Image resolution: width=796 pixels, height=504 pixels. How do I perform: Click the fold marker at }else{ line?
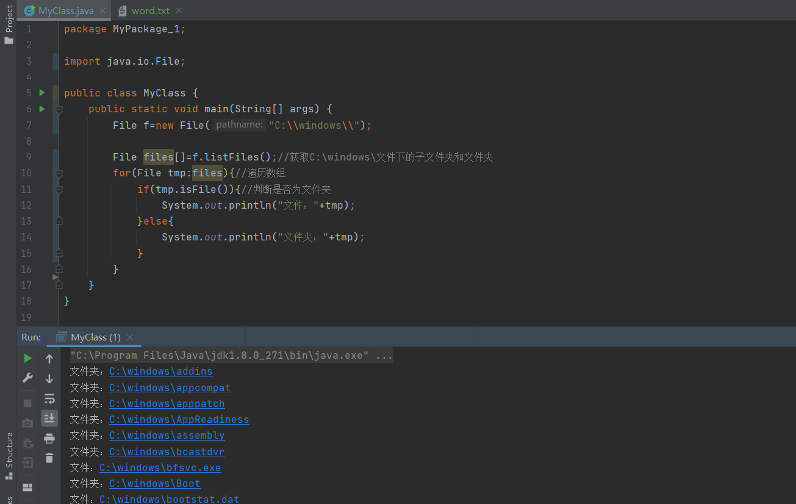[59, 221]
